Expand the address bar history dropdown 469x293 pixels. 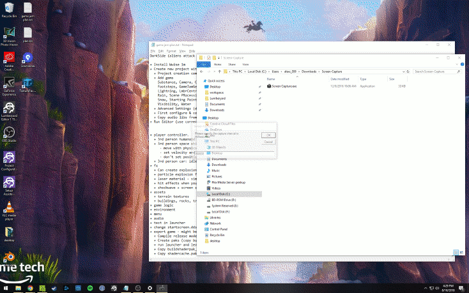pyautogui.click(x=403, y=71)
